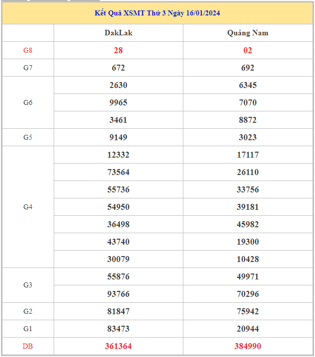
Task: Select DakLak special prize 361364
Action: (118, 346)
